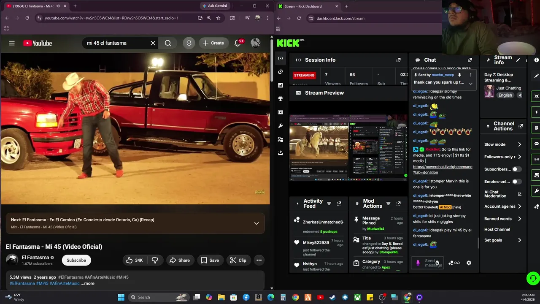Share the Mi 45 video
Screen dimensions: 540x304
click(180, 260)
